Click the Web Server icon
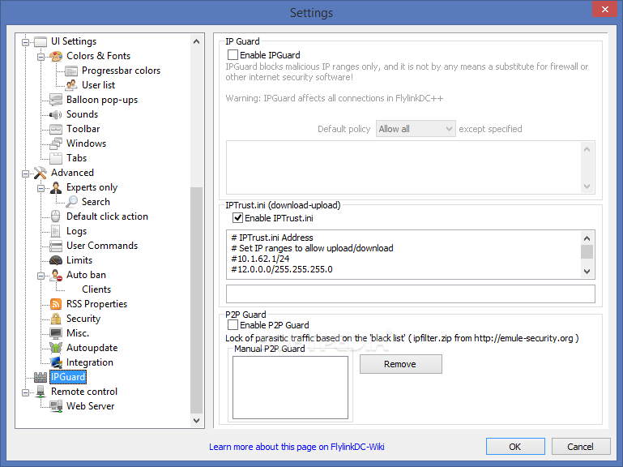Image resolution: width=623 pixels, height=467 pixels. [x=56, y=406]
